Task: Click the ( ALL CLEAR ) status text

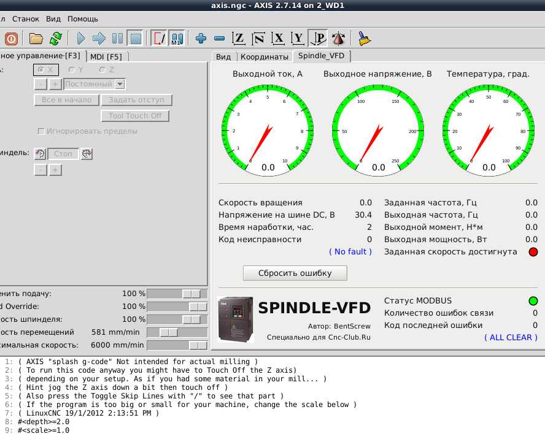Action: 511,338
